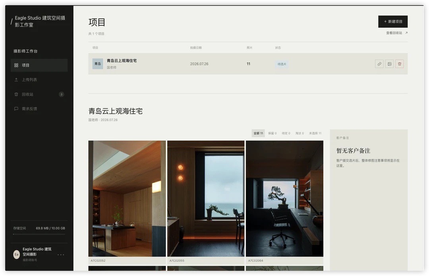Click the 共 1 个项目 count text
Screen dimensions: 429x276
pyautogui.click(x=96, y=34)
